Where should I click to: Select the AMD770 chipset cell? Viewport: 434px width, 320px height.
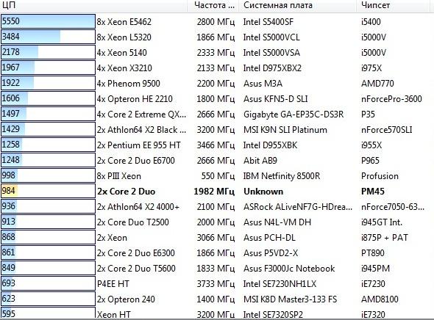click(x=377, y=84)
